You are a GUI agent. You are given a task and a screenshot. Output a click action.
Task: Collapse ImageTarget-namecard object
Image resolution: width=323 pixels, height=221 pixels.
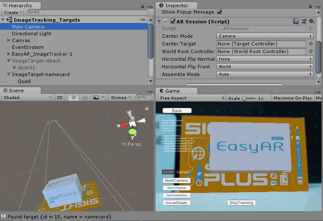click(x=8, y=74)
